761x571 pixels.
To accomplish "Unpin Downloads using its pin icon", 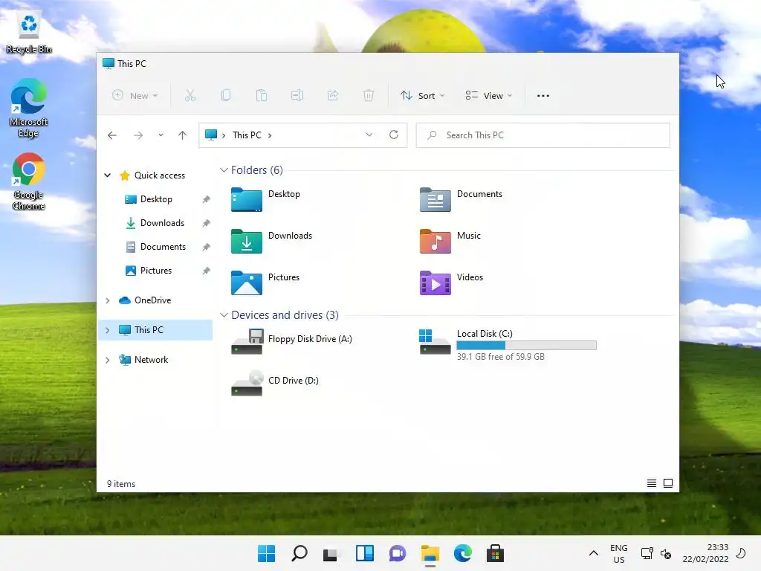I will (x=207, y=223).
